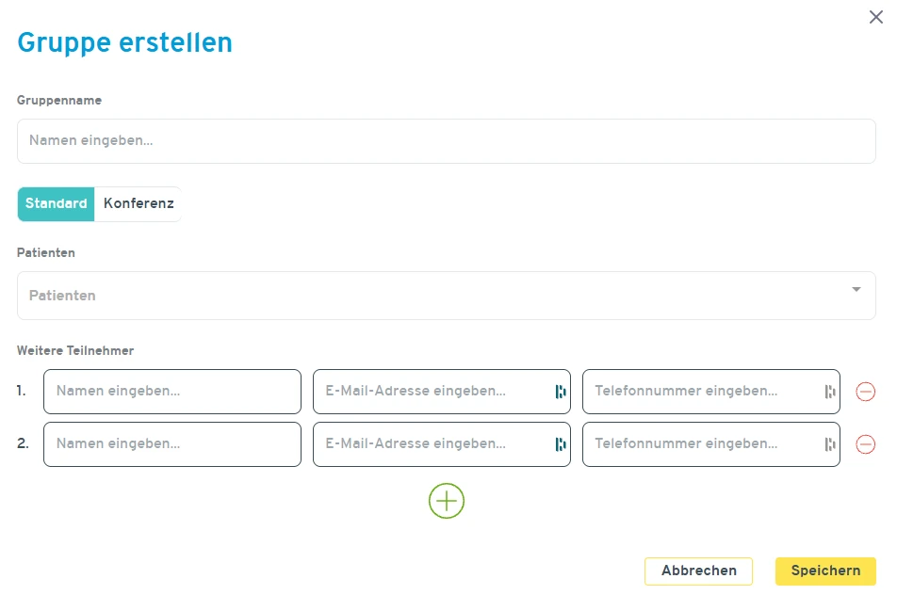Remove participant row 1 with minus icon
The image size is (897, 611).
865,392
